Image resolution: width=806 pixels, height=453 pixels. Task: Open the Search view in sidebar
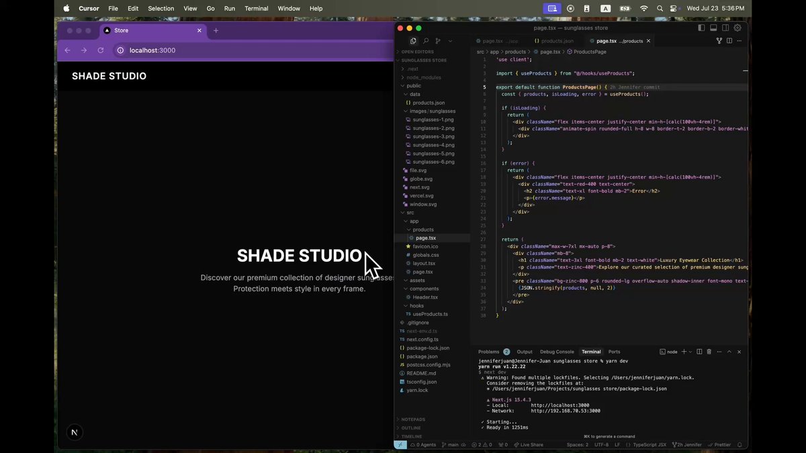pos(426,41)
